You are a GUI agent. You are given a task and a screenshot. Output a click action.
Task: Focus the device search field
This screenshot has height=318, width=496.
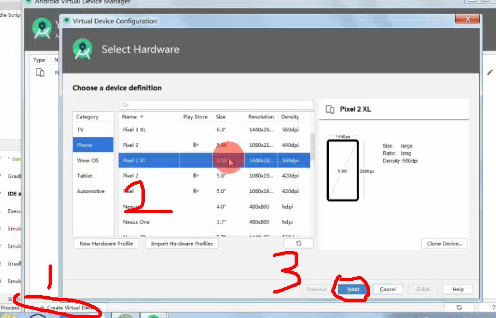click(216, 105)
